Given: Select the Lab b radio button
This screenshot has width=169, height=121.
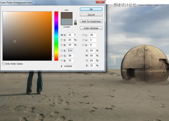Looking at the screenshot, I should coord(84,45).
